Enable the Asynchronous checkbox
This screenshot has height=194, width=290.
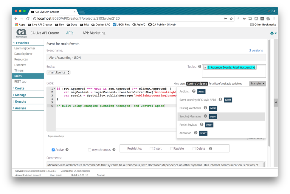click(89, 150)
